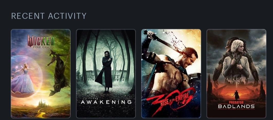273x120 pixels.
Task: Open the Predator Badlands poster
Action: coord(236,73)
